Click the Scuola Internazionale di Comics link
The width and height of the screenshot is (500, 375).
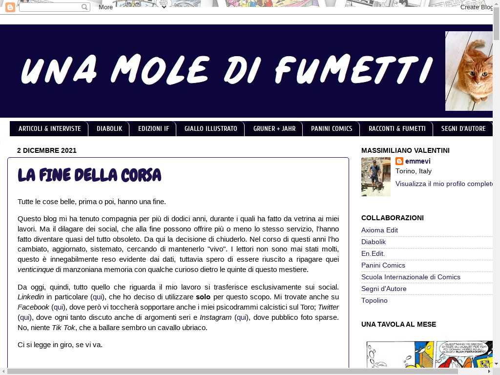[x=411, y=277]
